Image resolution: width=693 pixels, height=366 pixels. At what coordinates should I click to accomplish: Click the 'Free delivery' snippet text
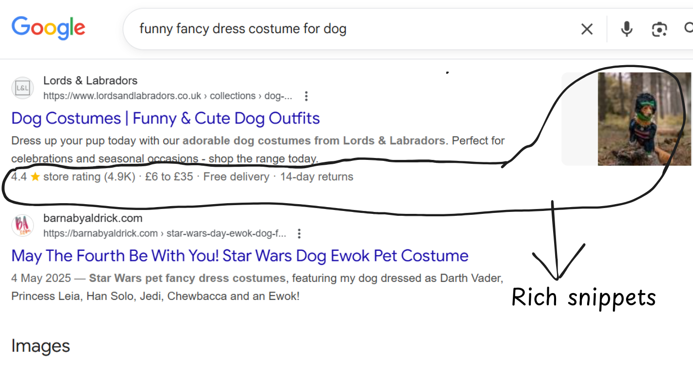[236, 177]
